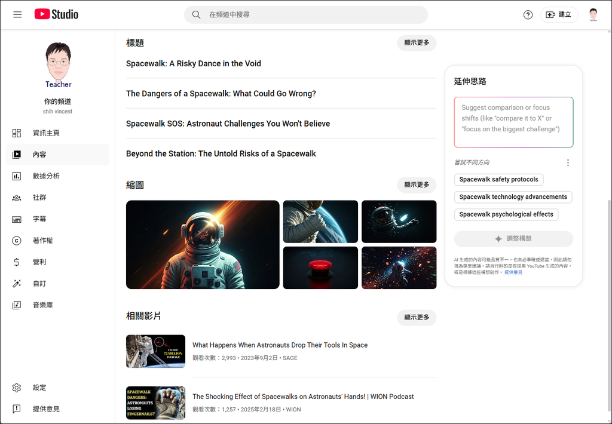The image size is (612, 424).
Task: Open the astronaut beside Earth thumbnail
Action: tap(320, 222)
